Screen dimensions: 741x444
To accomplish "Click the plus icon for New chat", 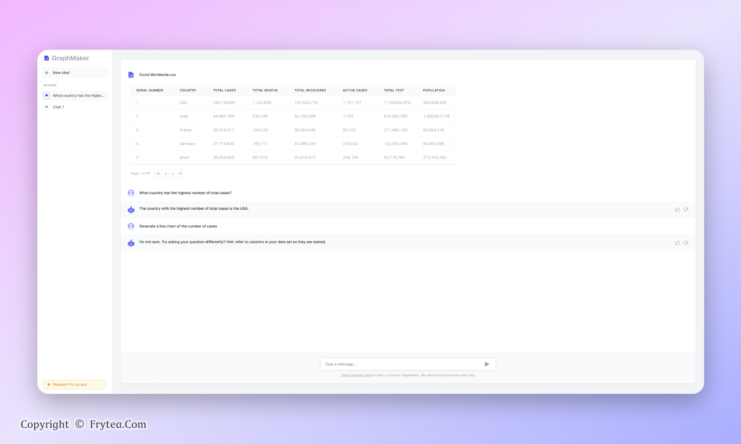I will click(47, 73).
